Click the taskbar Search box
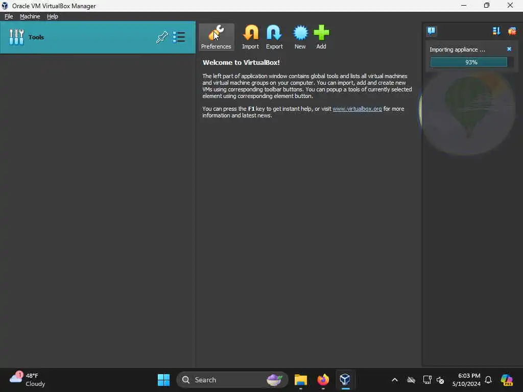 [232, 380]
